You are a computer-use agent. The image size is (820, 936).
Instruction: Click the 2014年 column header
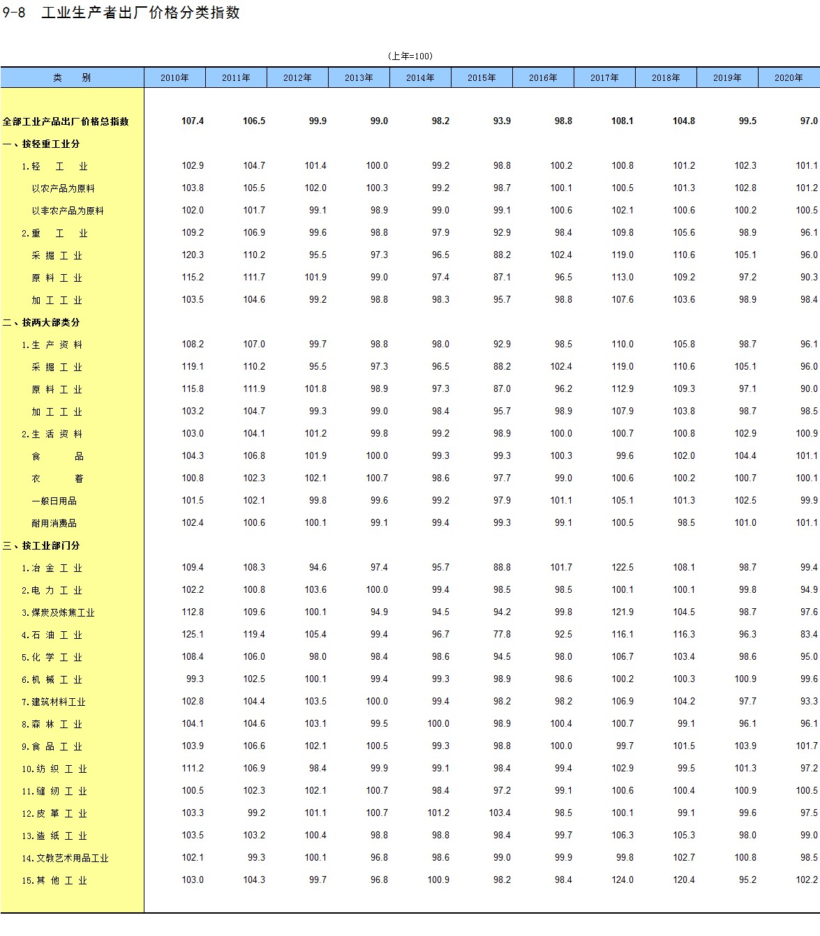(420, 77)
